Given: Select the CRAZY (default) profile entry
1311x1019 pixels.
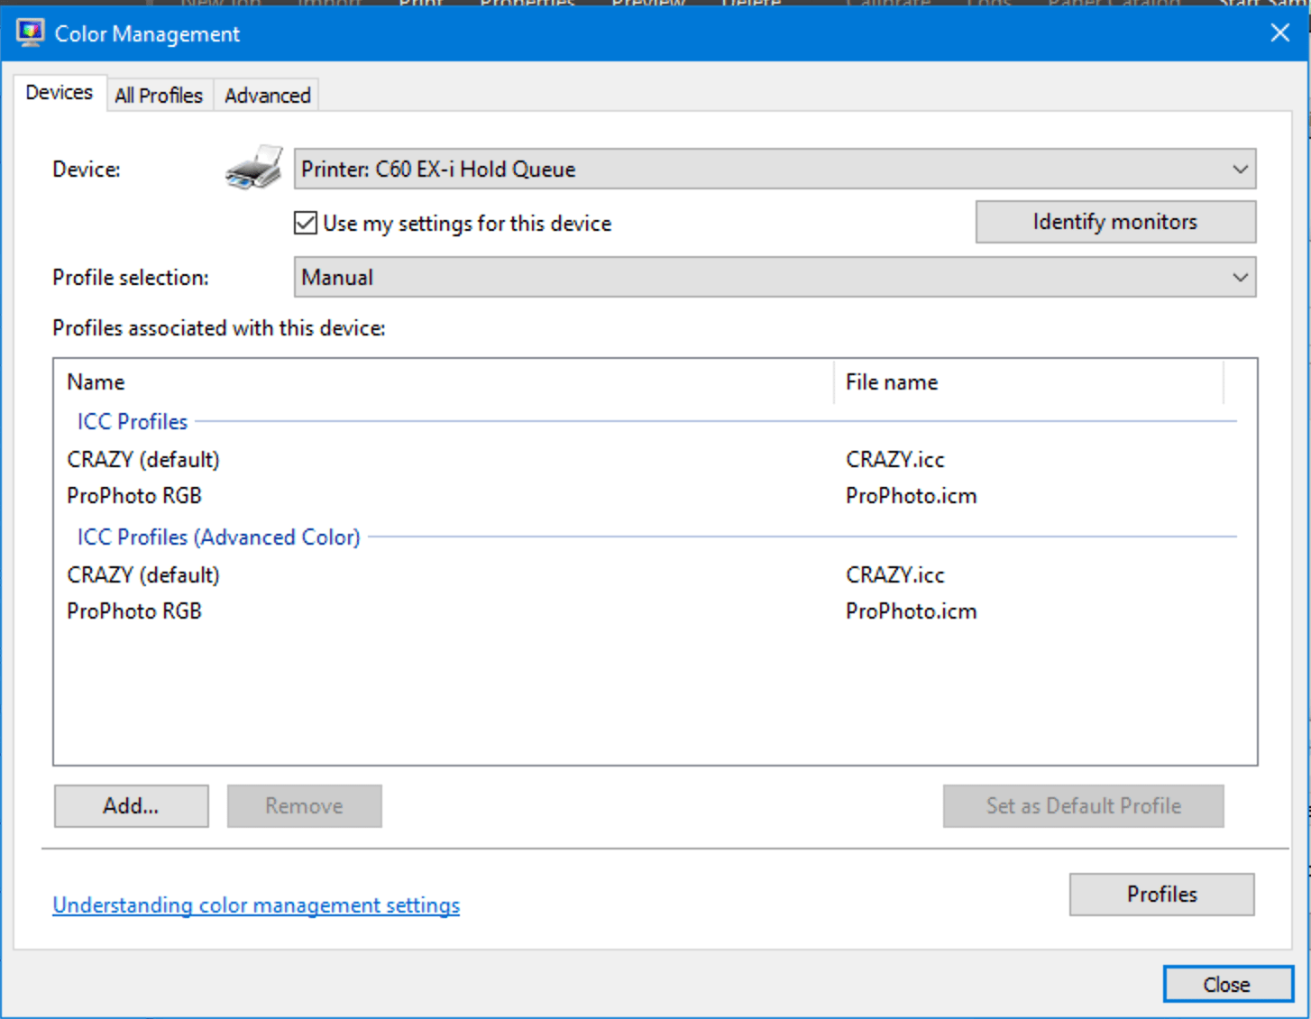Looking at the screenshot, I should [142, 459].
